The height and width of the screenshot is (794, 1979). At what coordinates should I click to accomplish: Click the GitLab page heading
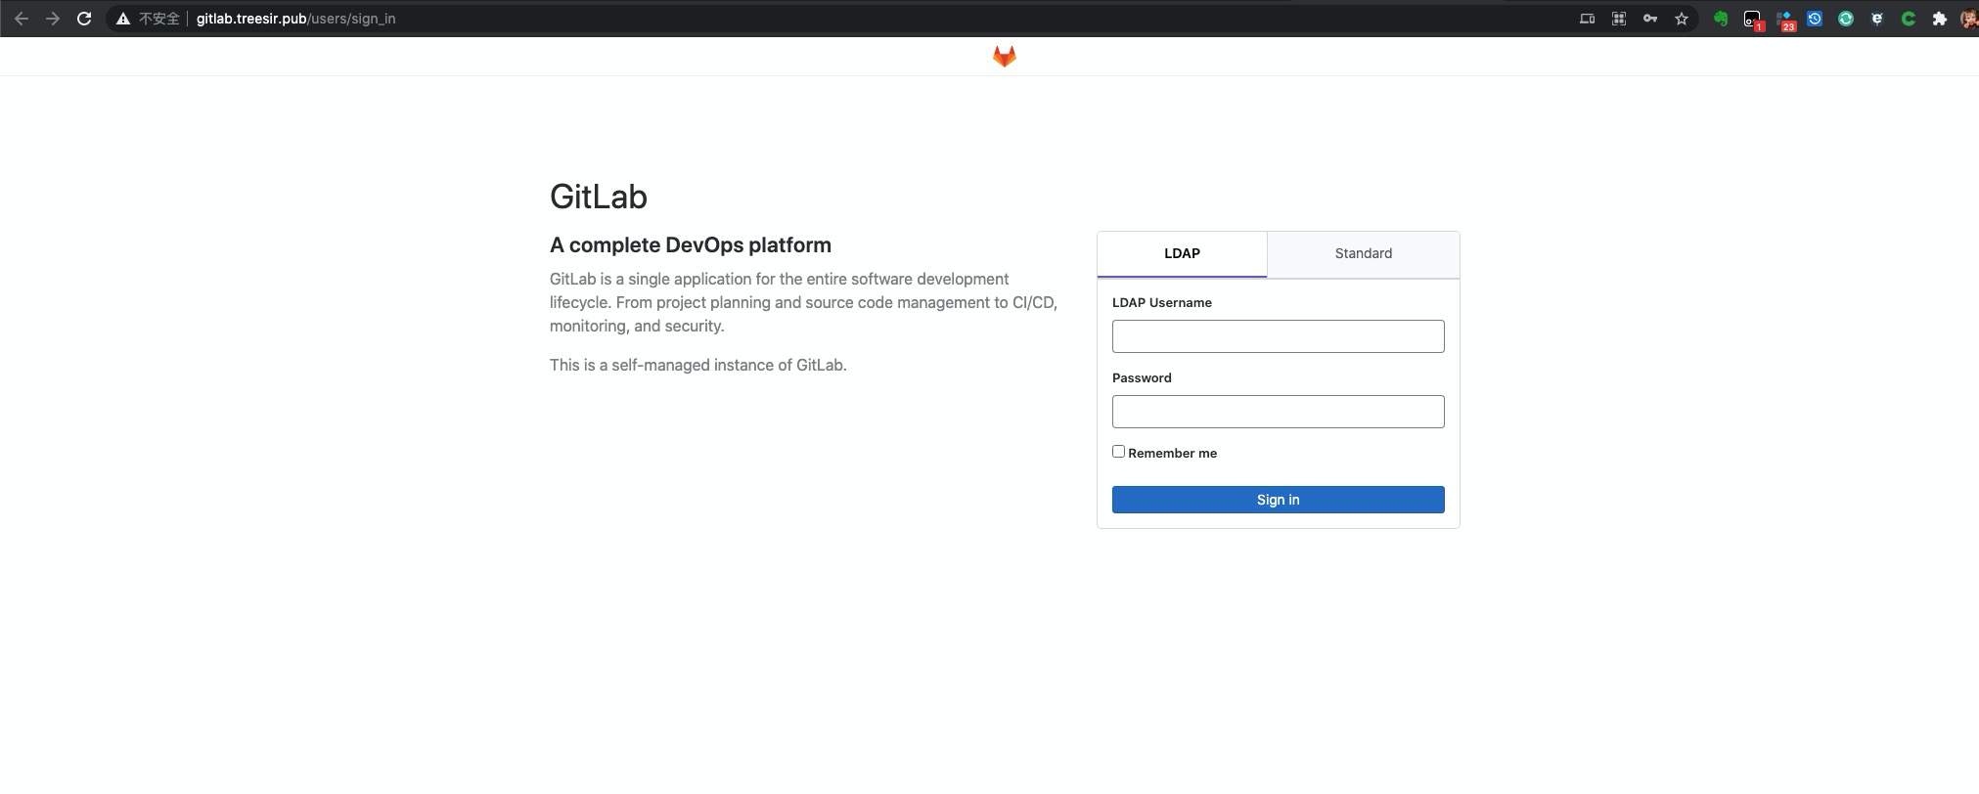[599, 197]
